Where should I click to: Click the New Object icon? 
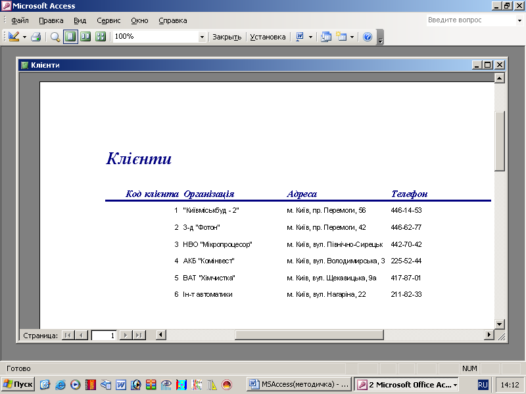click(x=341, y=37)
